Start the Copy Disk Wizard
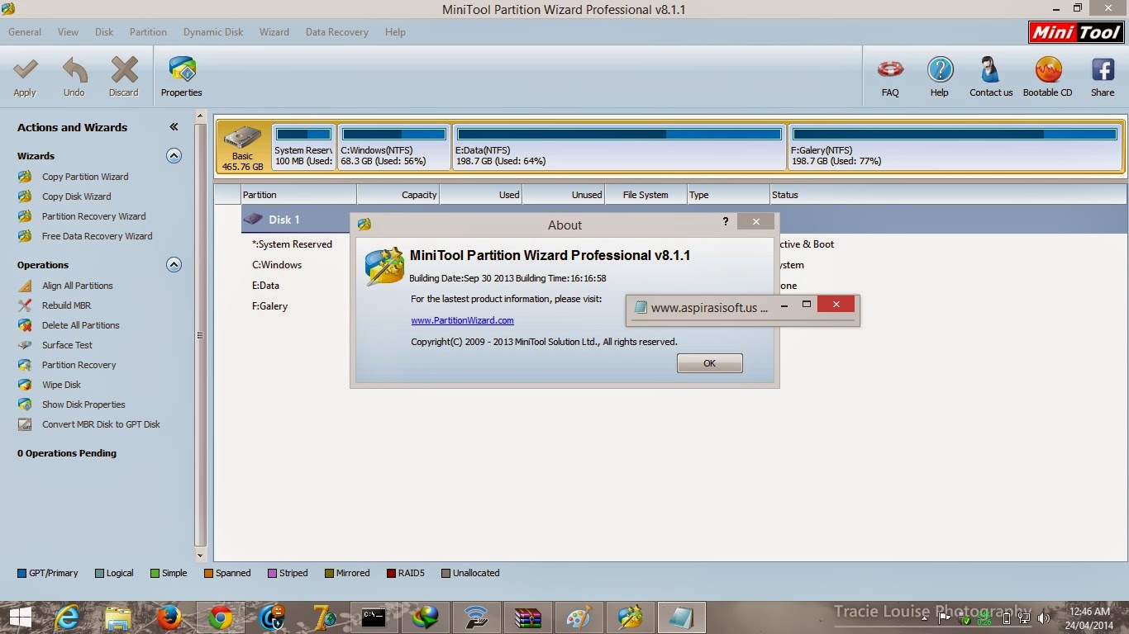The width and height of the screenshot is (1129, 634). coord(76,196)
